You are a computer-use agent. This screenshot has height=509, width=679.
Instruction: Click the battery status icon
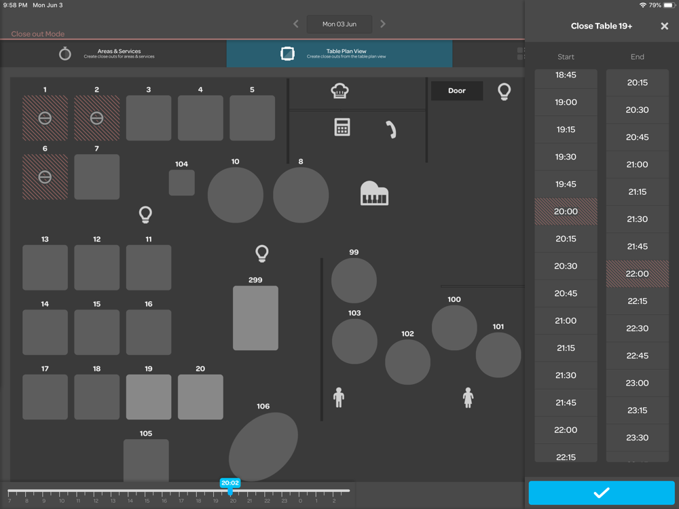(x=670, y=5)
